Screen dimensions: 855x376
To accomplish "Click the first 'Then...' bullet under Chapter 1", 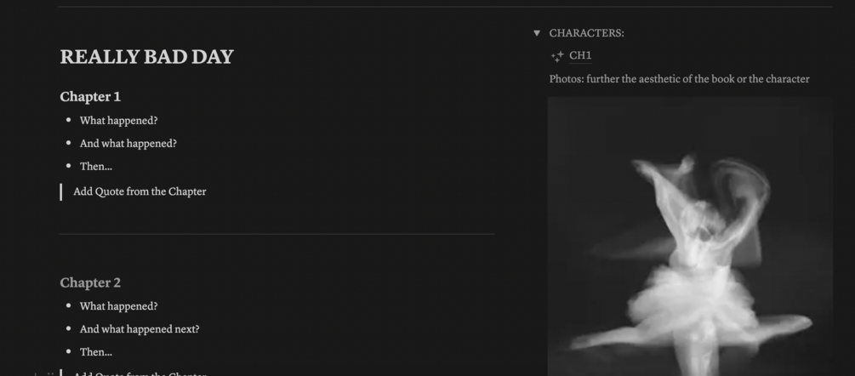I will [96, 167].
